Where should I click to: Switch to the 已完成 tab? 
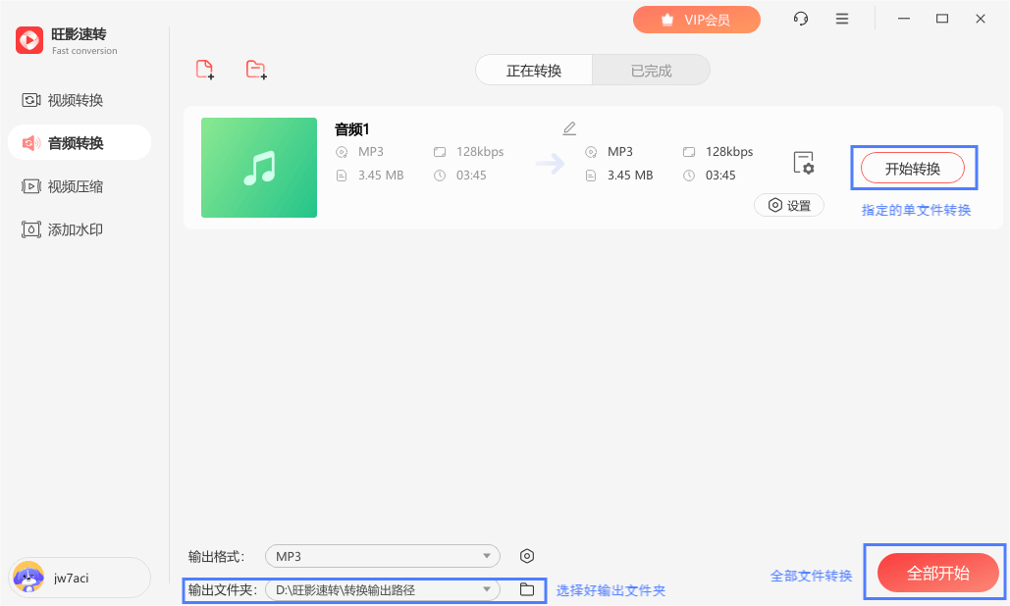tap(651, 70)
